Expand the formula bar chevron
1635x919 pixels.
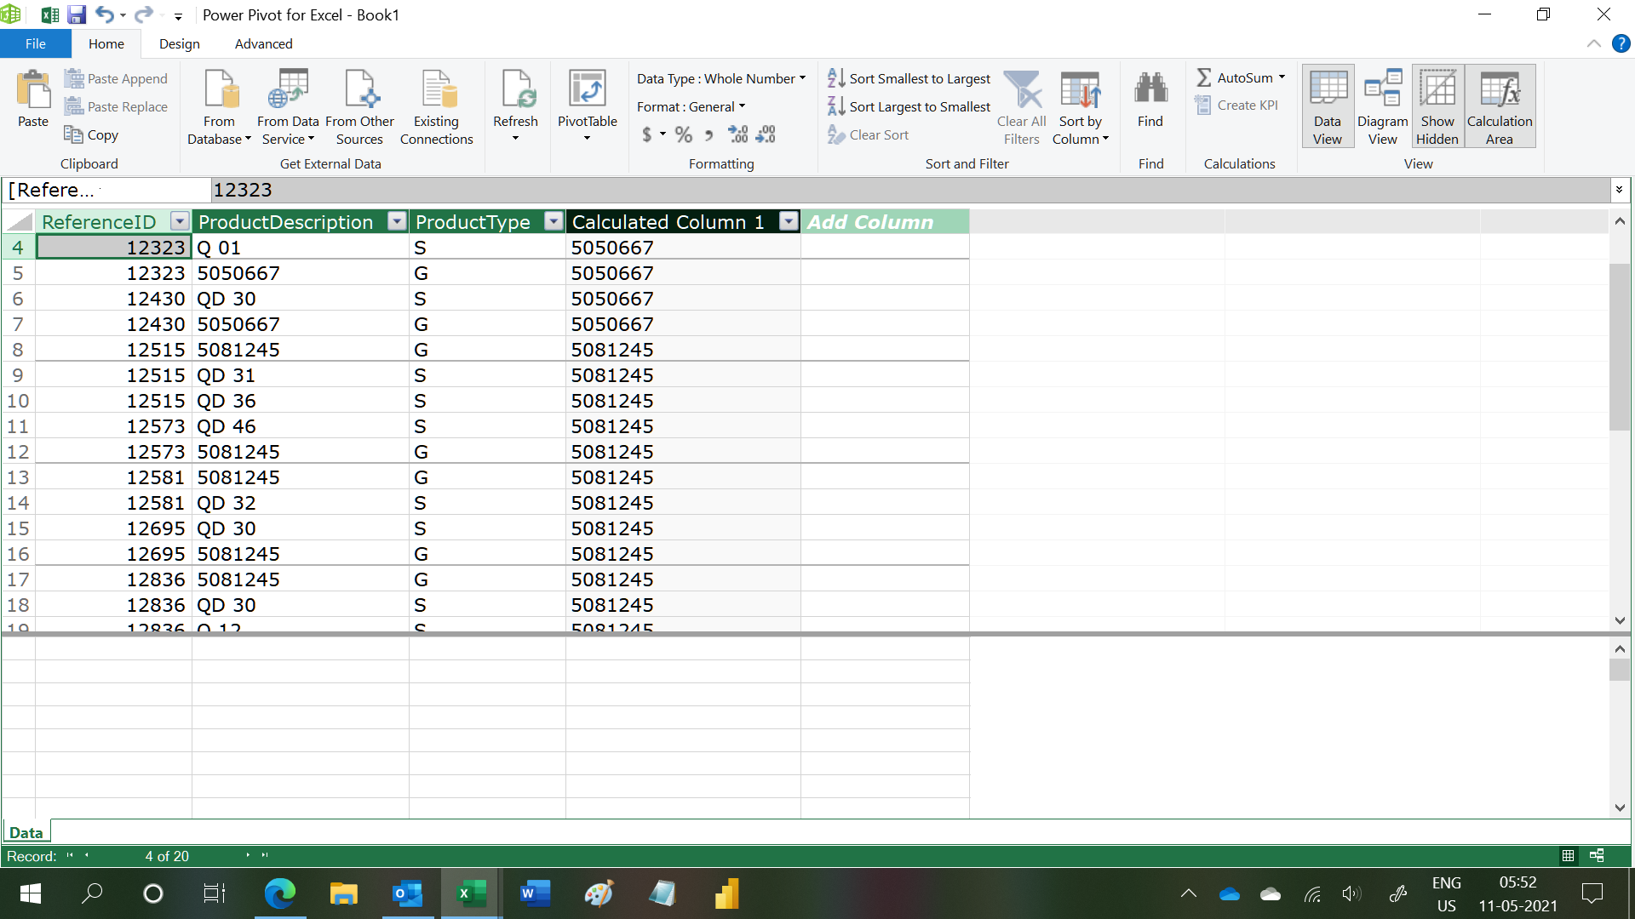coord(1619,190)
